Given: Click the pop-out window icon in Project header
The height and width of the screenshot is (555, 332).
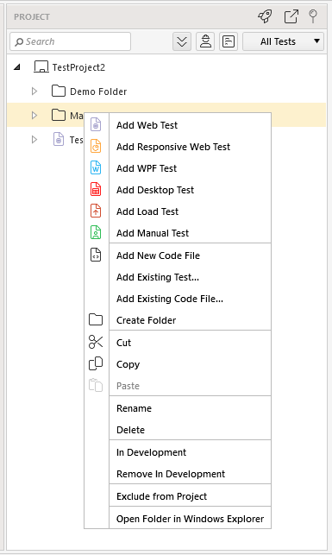Looking at the screenshot, I should point(291,16).
